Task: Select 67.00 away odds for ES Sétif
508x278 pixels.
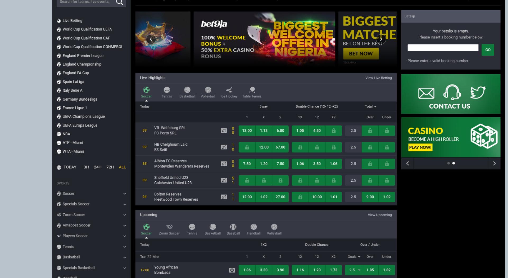Action: (280, 147)
